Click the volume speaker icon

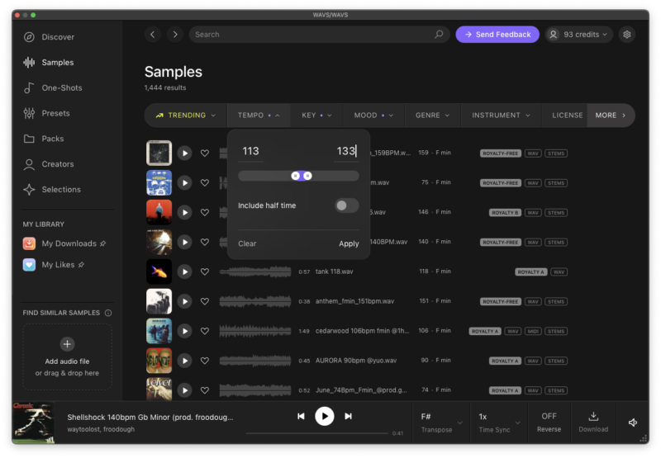tap(632, 423)
